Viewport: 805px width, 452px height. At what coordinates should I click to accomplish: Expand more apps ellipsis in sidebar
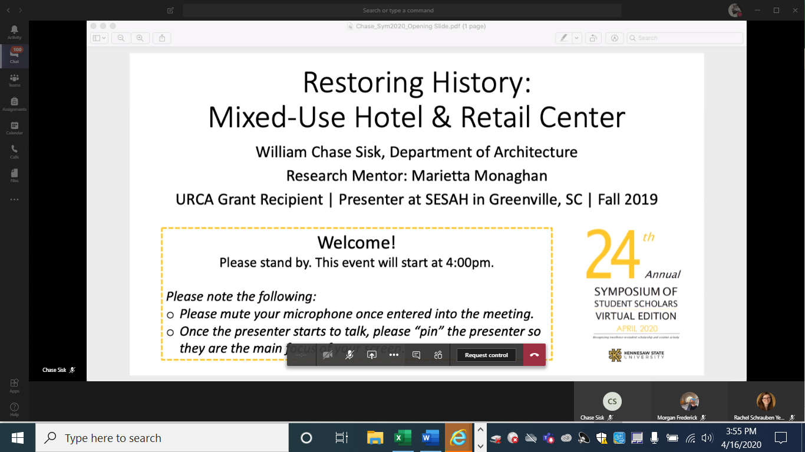(14, 200)
